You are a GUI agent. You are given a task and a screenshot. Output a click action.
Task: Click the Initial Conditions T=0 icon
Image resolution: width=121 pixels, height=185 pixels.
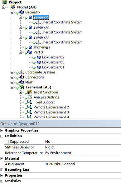30,92
